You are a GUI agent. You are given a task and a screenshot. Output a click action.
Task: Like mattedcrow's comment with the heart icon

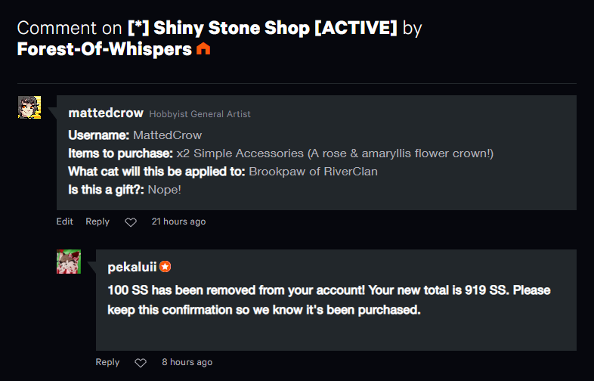131,222
